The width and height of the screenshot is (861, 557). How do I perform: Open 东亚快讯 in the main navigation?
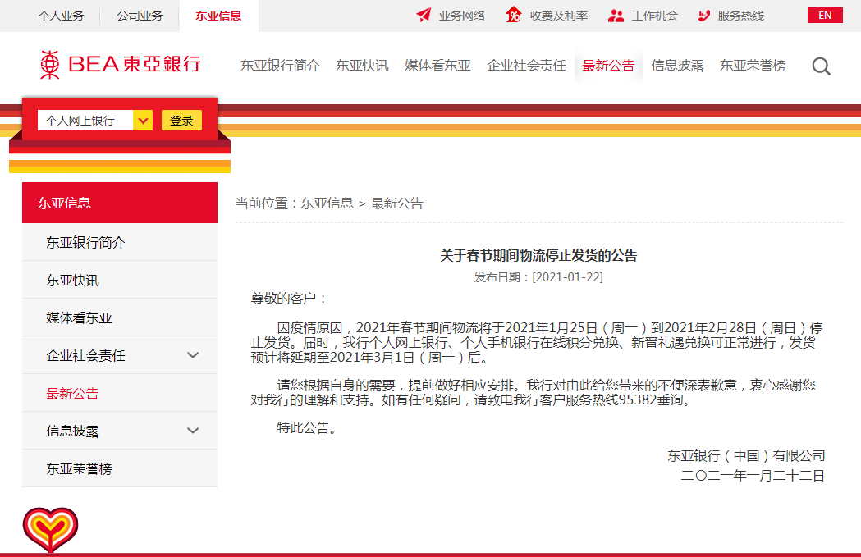pyautogui.click(x=363, y=66)
